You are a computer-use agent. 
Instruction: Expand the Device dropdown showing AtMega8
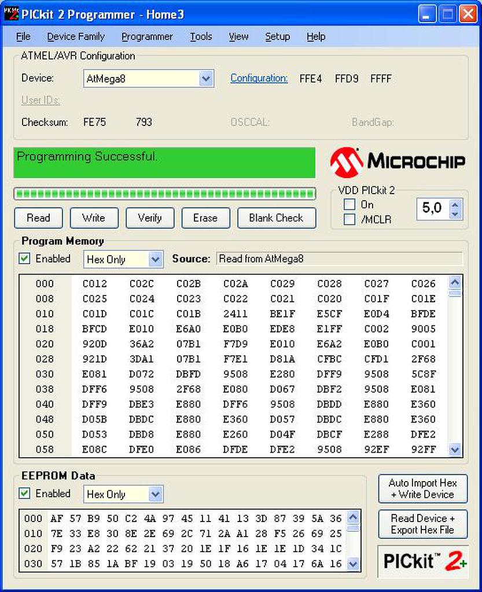(x=206, y=79)
